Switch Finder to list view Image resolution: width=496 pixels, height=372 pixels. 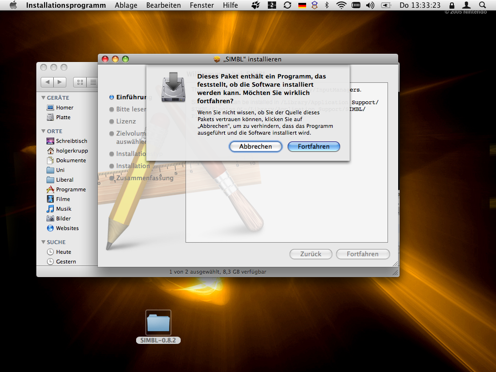pyautogui.click(x=93, y=82)
